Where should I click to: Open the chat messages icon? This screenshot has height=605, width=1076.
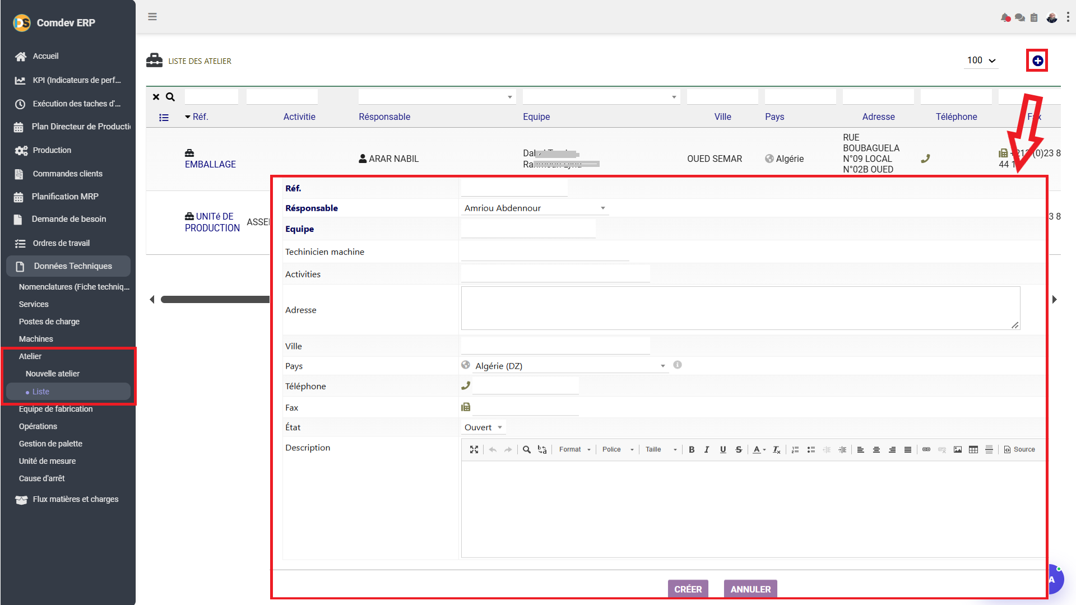click(x=1020, y=18)
